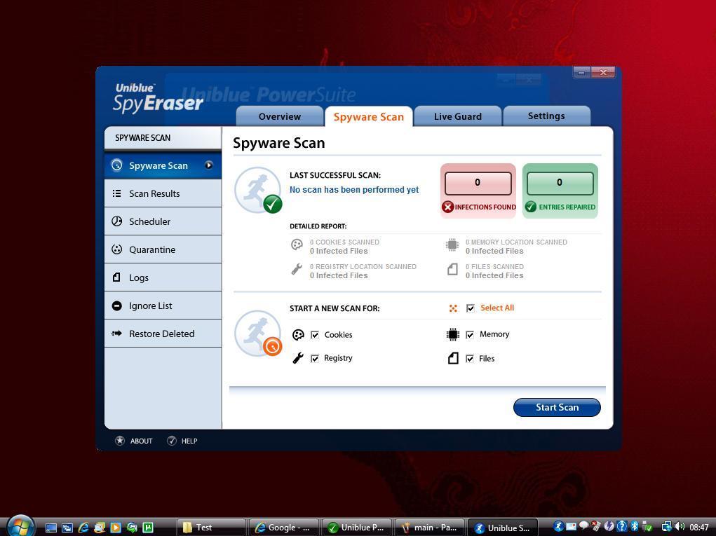Click the Scan Results list icon
Image resolution: width=716 pixels, height=536 pixels.
pos(117,193)
